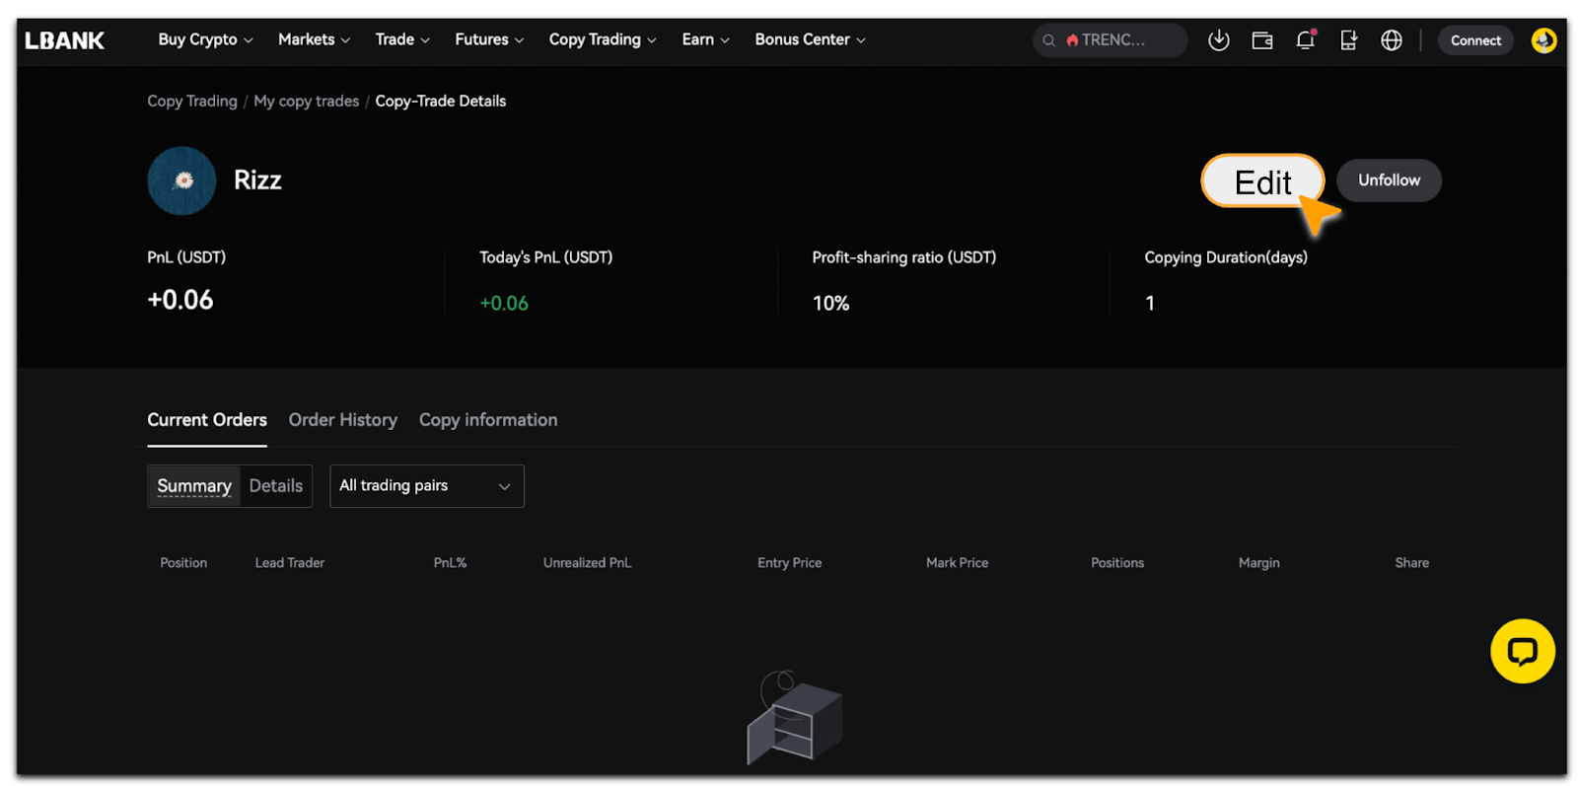Click the Copy-Trade Details breadcrumb
1578x786 pixels.
[x=441, y=102]
